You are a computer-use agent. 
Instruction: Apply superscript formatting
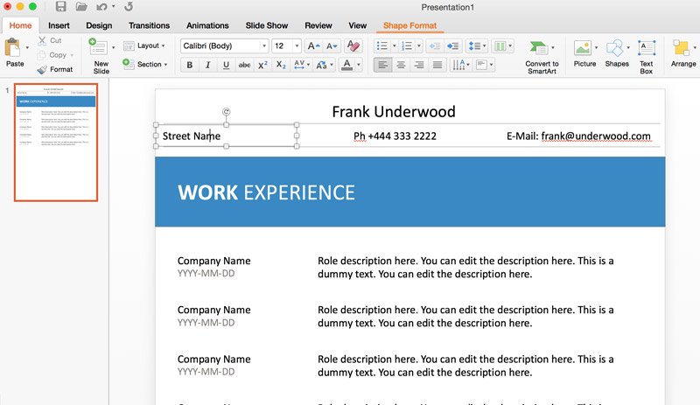coord(262,65)
